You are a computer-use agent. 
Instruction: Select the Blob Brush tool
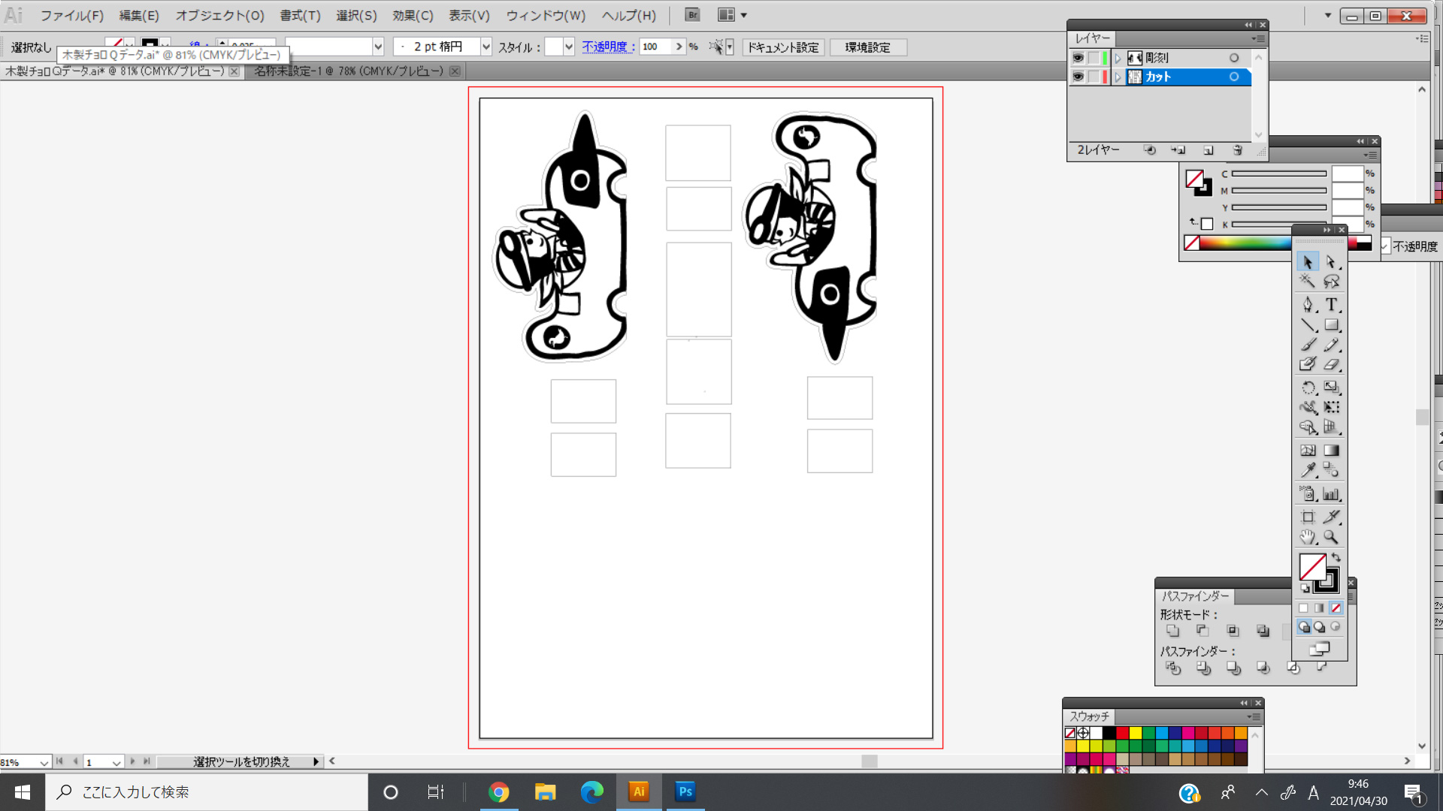1308,364
